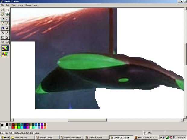Choose the dark red palette color
This screenshot has width=187, height=140.
pyautogui.click(x=13, y=124)
